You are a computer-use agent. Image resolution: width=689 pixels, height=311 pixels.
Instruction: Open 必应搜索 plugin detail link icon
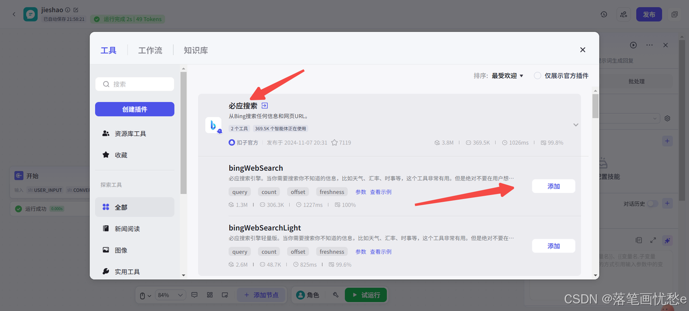click(x=264, y=106)
